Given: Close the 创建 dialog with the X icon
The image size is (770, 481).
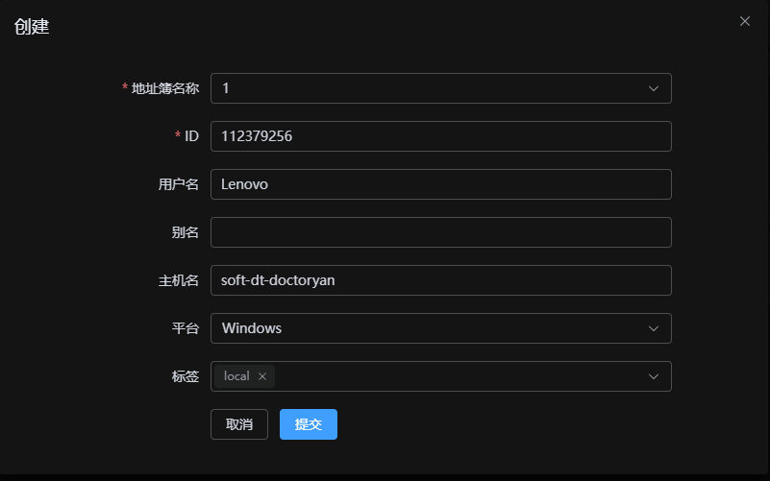Looking at the screenshot, I should (x=745, y=21).
